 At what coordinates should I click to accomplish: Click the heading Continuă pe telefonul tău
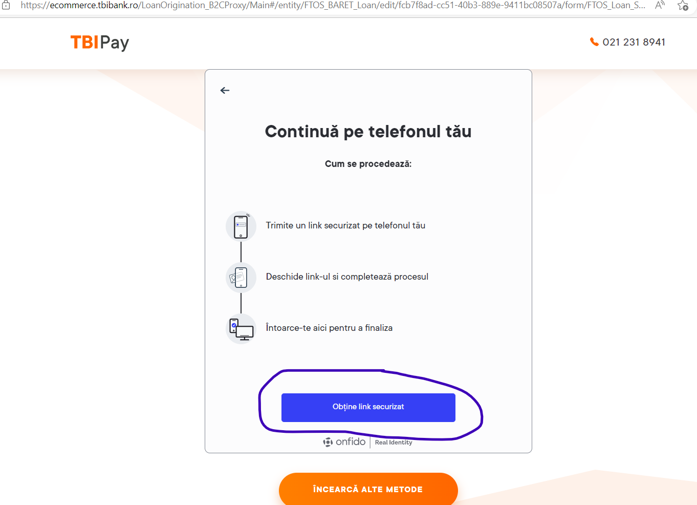click(368, 131)
